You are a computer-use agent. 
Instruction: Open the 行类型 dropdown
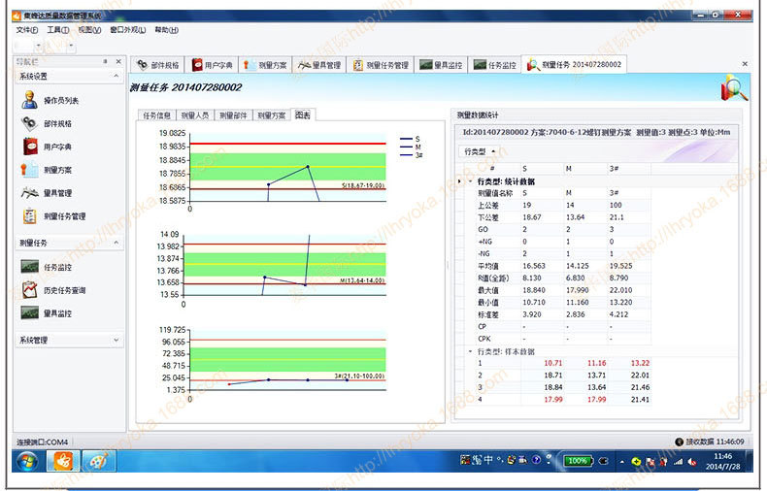click(x=479, y=151)
